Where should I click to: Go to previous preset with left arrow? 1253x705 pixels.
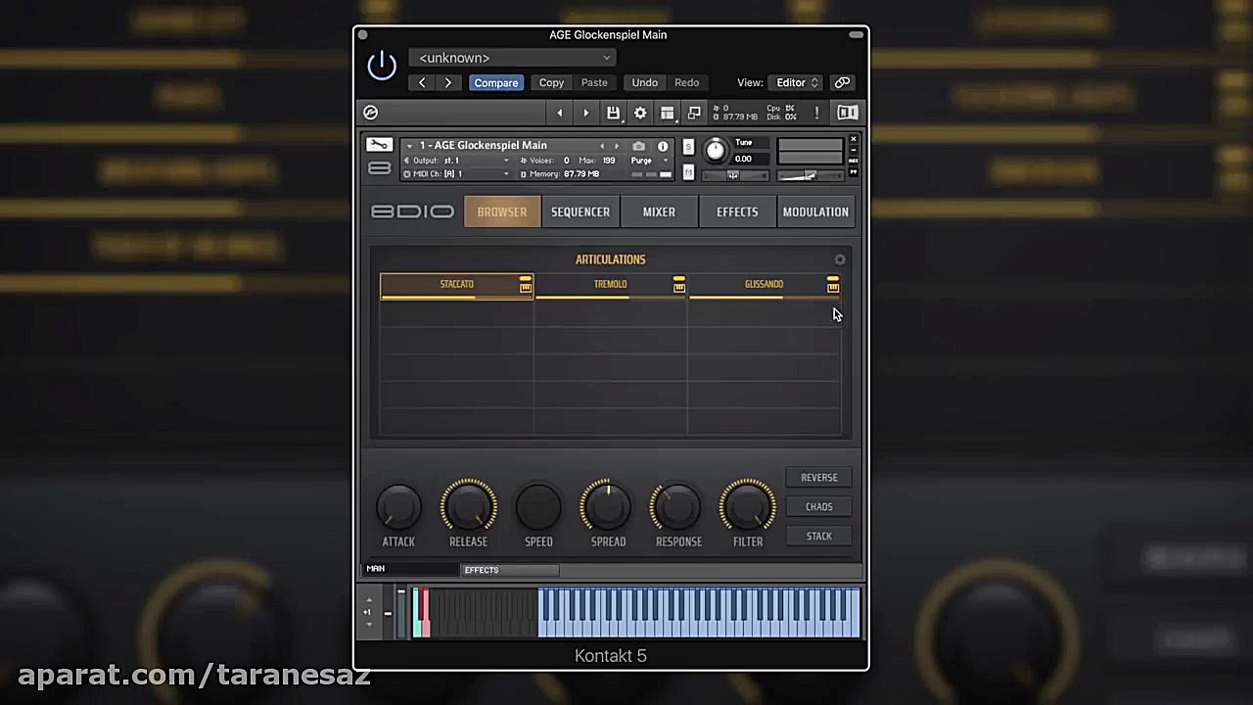tap(422, 83)
